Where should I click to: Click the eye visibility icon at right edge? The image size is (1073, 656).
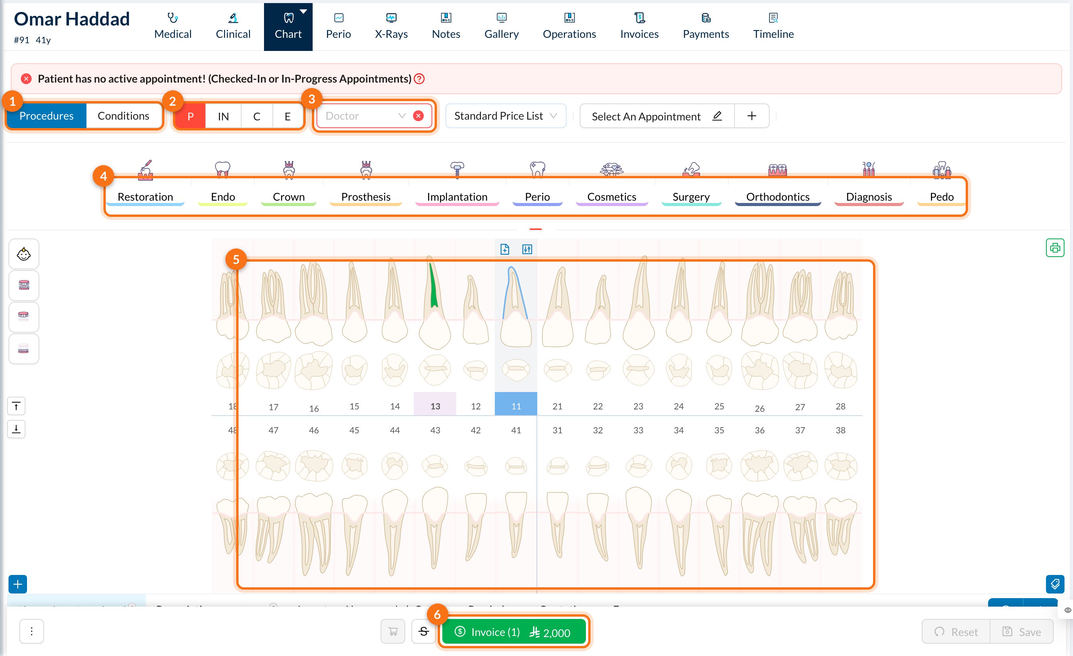click(1067, 610)
